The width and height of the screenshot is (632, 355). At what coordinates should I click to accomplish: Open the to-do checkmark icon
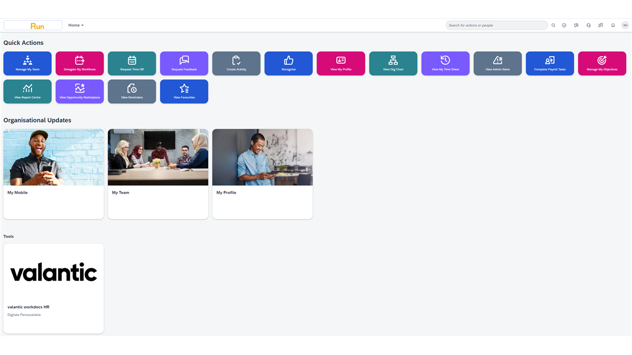564,25
